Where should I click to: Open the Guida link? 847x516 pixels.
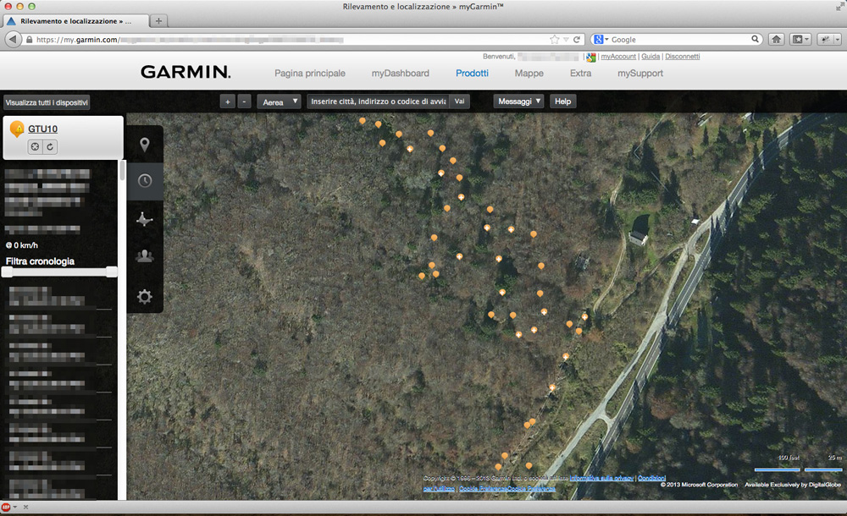pyautogui.click(x=650, y=56)
